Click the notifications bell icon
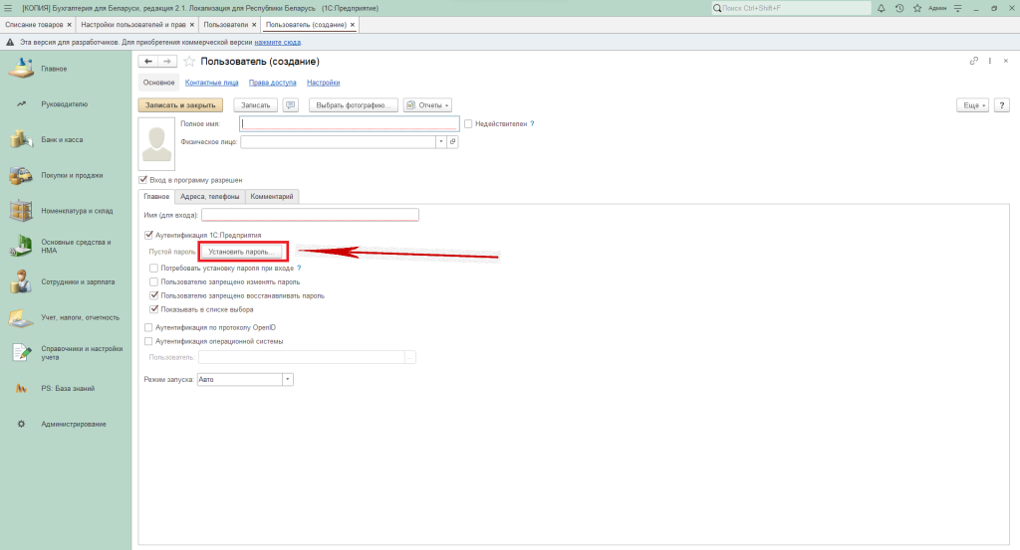The image size is (1020, 550). [883, 8]
